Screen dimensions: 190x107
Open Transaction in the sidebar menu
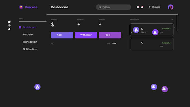[30, 42]
